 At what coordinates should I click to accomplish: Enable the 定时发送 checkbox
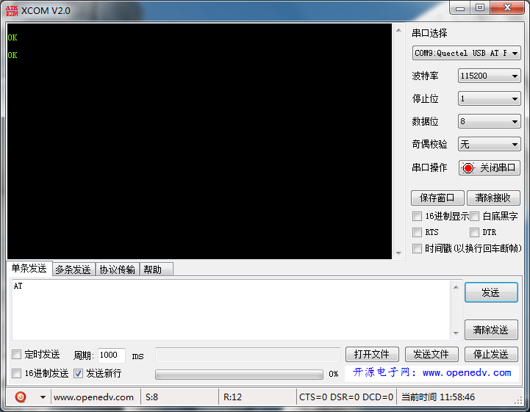click(x=16, y=354)
